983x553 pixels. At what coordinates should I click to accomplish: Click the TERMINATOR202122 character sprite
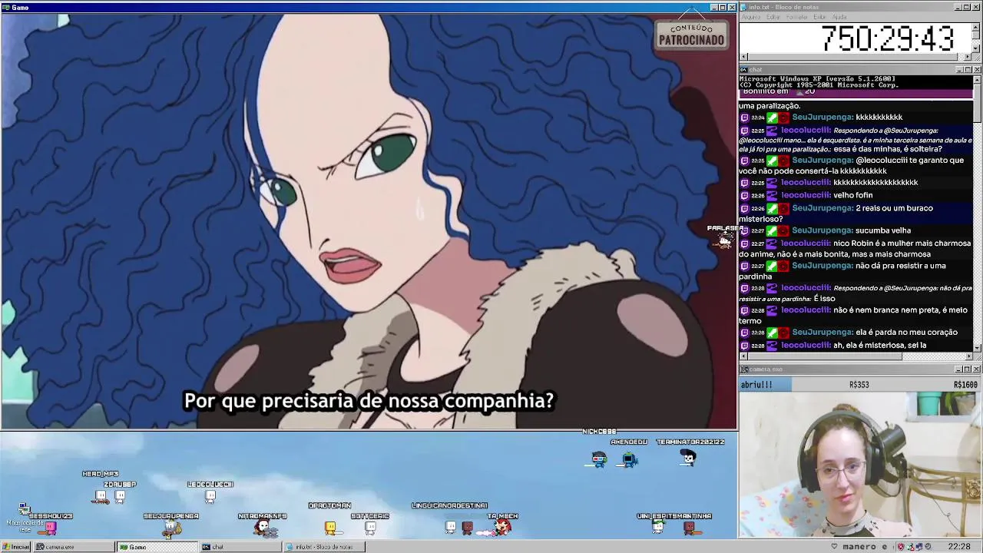(688, 458)
